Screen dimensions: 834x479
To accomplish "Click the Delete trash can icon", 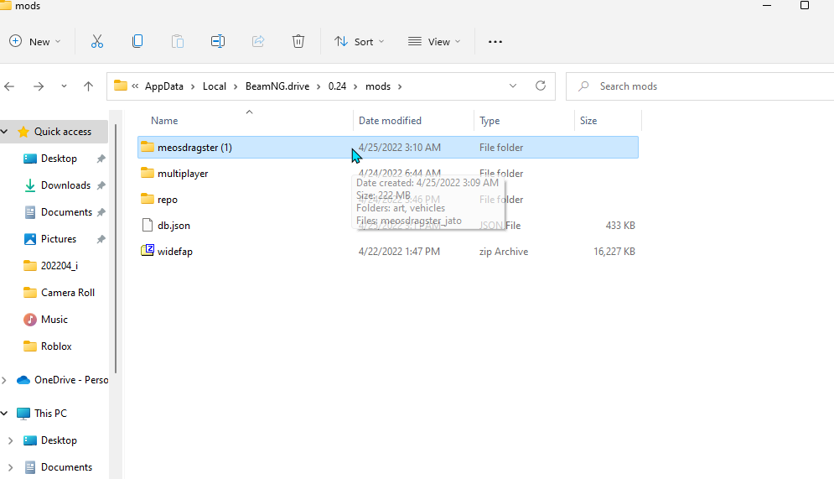I will tap(298, 41).
